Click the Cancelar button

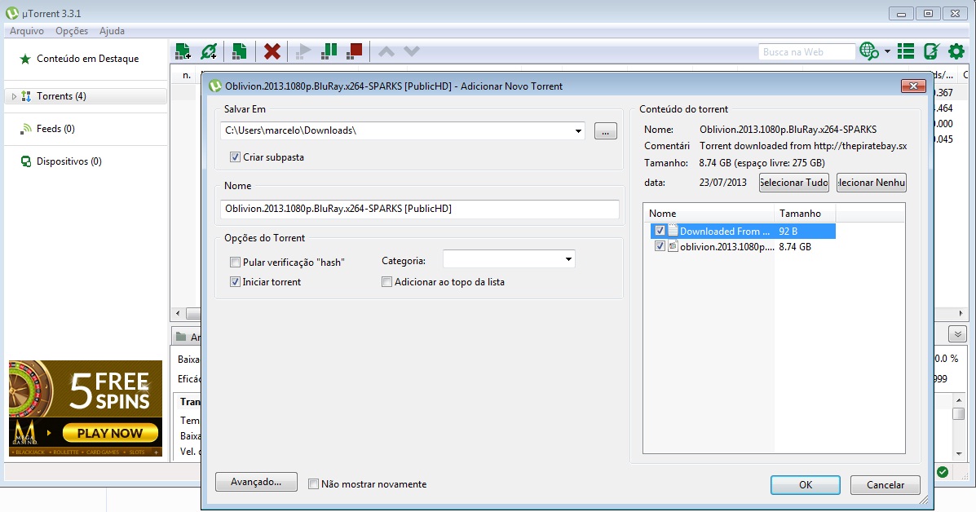[x=885, y=484]
